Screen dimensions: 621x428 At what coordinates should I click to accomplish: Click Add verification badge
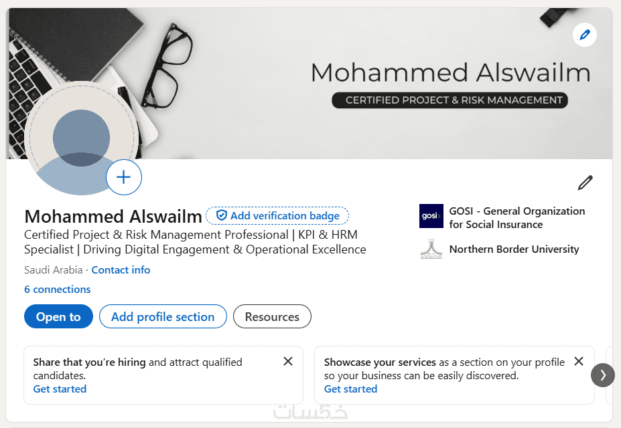point(284,215)
